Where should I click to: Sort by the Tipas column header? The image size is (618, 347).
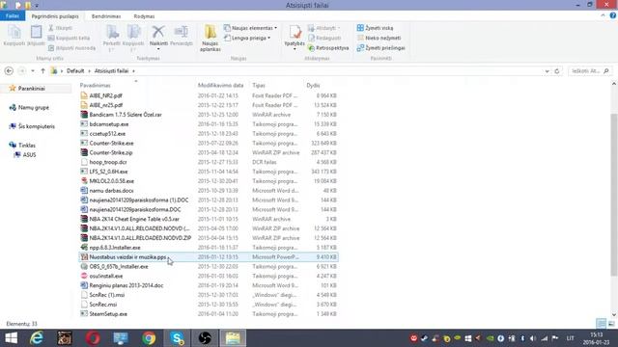[x=259, y=85]
